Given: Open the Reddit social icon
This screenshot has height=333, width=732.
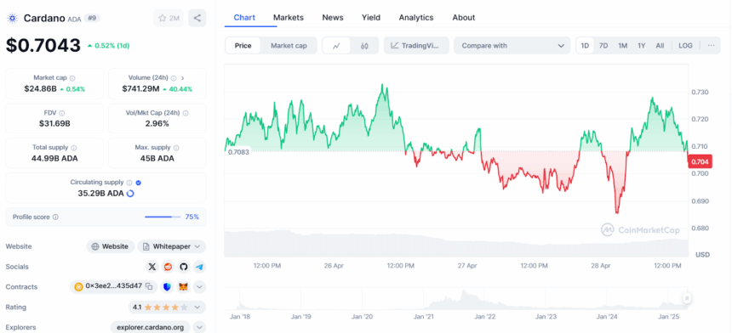Looking at the screenshot, I should [x=168, y=267].
